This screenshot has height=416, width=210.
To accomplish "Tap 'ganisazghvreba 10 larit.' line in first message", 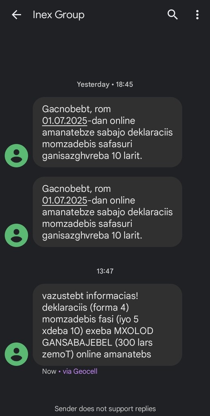I will point(92,156).
